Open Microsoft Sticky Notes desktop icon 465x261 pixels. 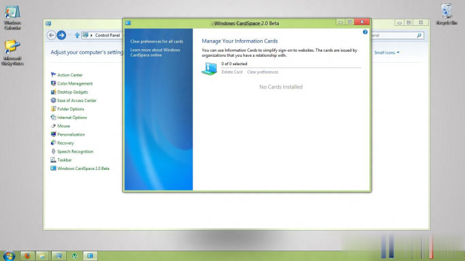coord(12,53)
